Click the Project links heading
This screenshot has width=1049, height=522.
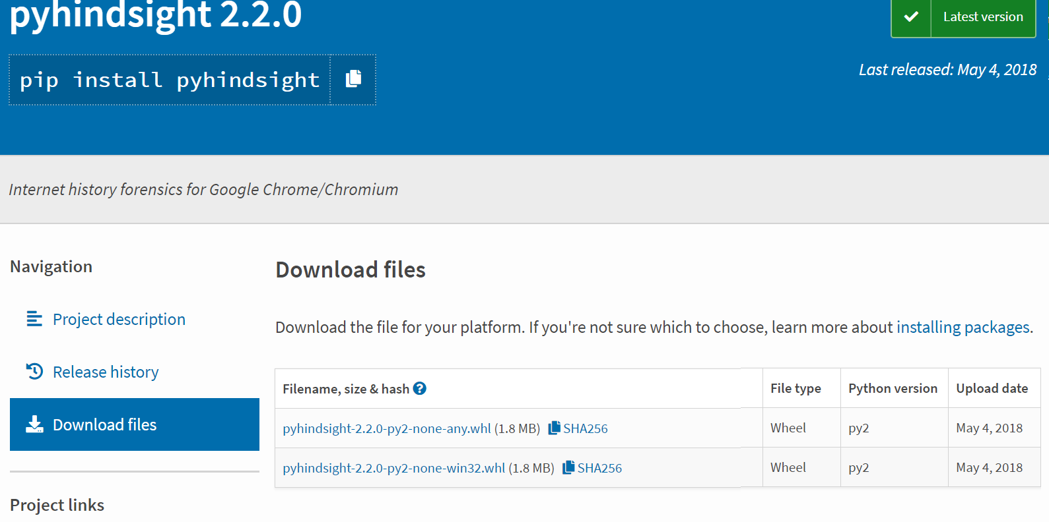[x=57, y=505]
